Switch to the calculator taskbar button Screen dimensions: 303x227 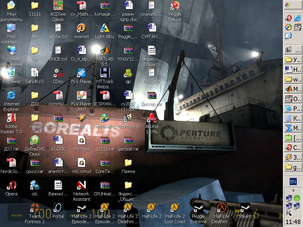(x=293, y=118)
